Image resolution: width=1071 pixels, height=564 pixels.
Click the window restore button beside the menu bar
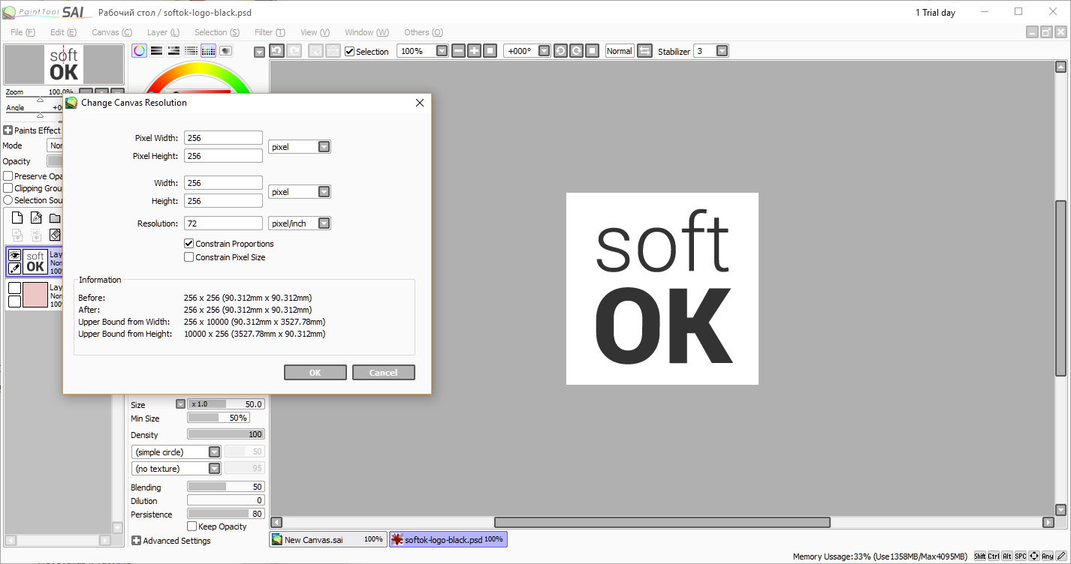[1047, 32]
